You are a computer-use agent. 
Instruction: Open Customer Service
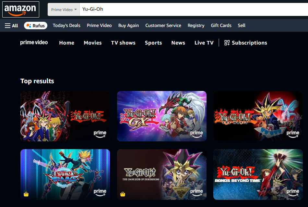click(x=163, y=25)
